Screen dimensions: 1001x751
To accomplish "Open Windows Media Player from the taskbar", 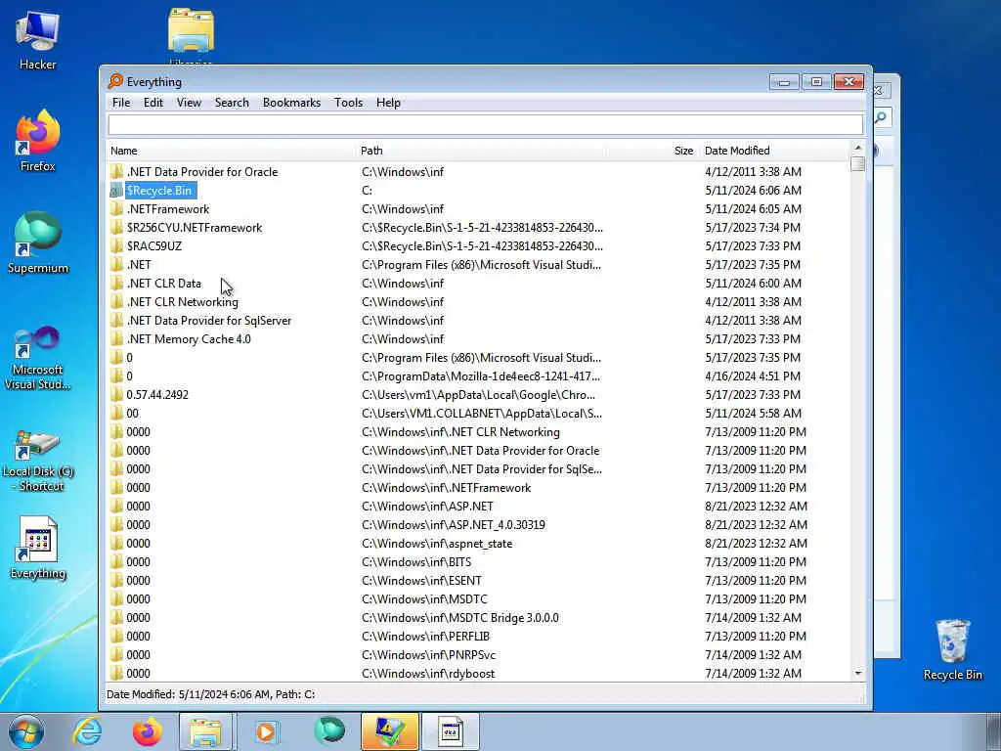I will tap(266, 731).
